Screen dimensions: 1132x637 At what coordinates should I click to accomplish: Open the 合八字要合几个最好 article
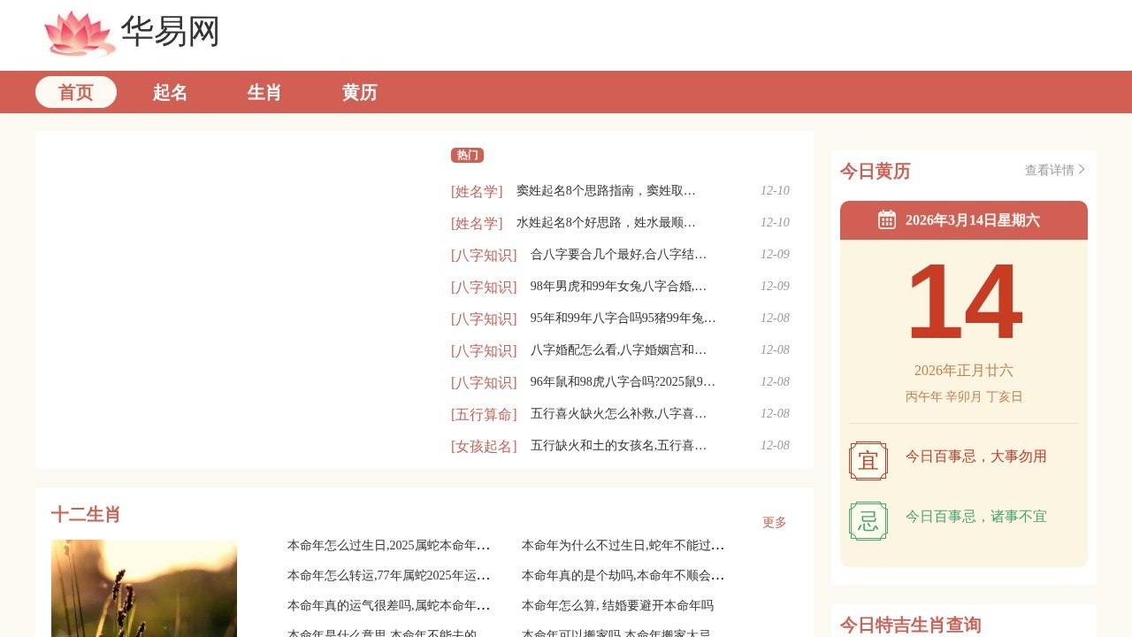[x=616, y=254]
